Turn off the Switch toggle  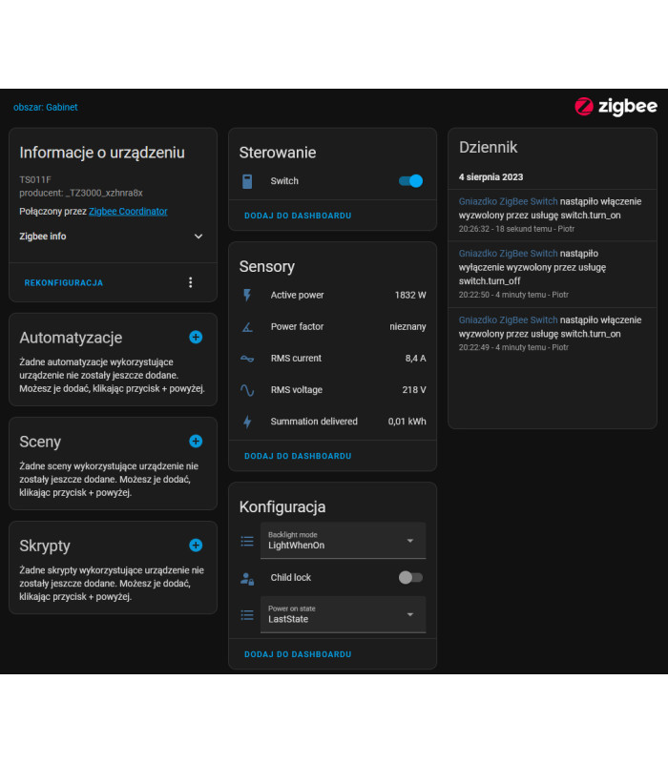410,180
